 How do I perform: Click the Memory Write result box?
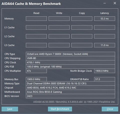point(59,19)
